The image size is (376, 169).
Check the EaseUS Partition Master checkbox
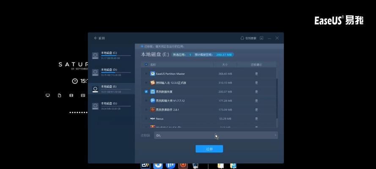pyautogui.click(x=146, y=74)
